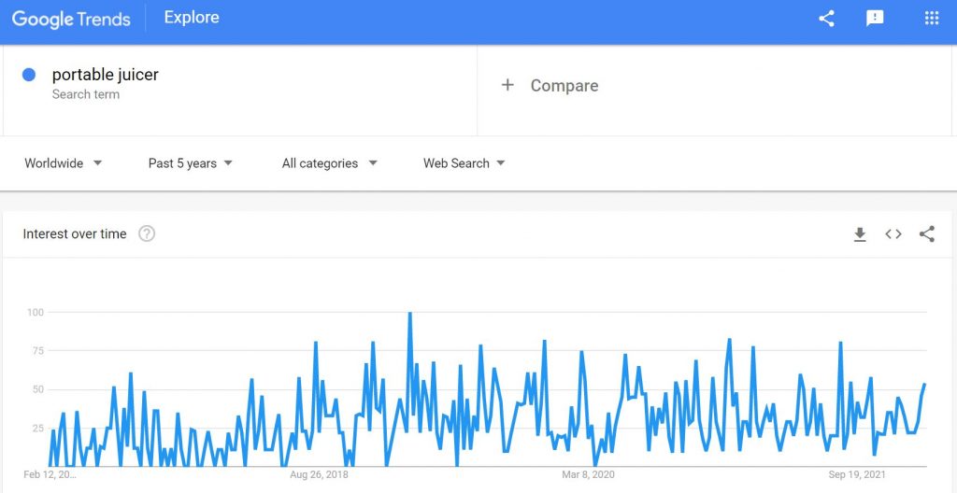Select the Explore header tab

click(192, 18)
